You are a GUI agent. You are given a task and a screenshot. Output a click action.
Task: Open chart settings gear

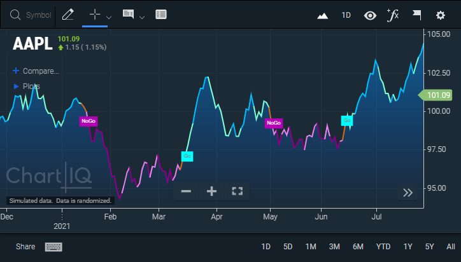tap(440, 15)
